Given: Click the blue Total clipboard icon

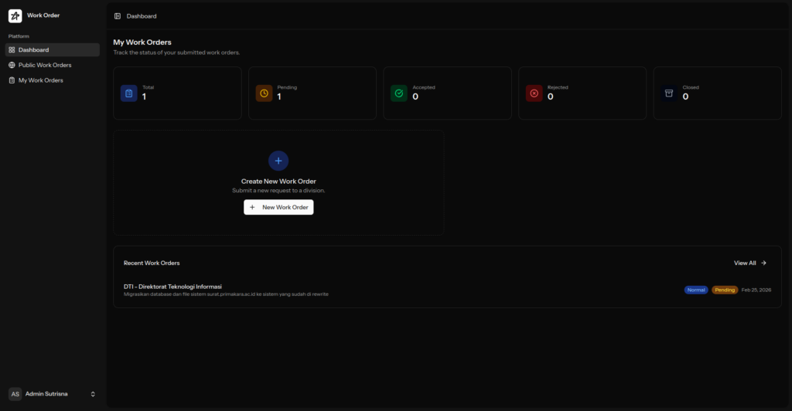Looking at the screenshot, I should 128,93.
